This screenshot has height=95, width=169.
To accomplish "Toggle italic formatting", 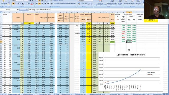I will pos(16,3).
